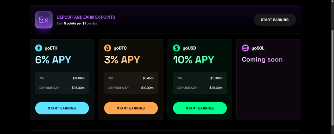The image size is (334, 134).
Task: Select the 10% APY text
Action: pyautogui.click(x=193, y=60)
